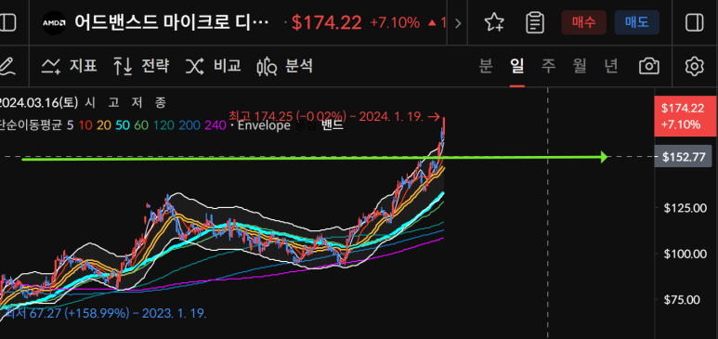Switch to 주 weekly timeframe

[548, 67]
